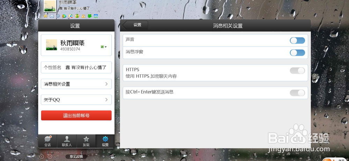Select the 设置 gear tab at bottom
This screenshot has width=349, height=161.
coord(105,141)
